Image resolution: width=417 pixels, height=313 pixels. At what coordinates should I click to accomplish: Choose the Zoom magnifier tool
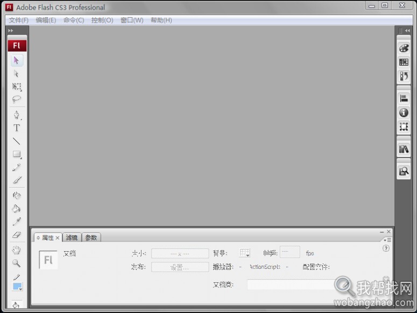click(17, 264)
